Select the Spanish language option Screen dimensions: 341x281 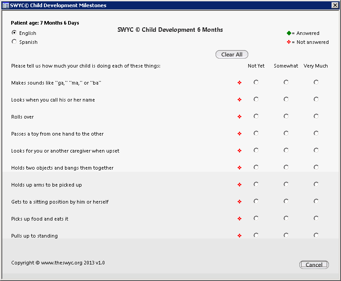(x=14, y=42)
